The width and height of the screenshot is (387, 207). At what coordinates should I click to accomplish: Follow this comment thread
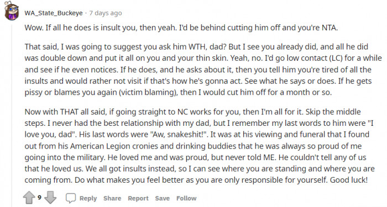coord(186,198)
